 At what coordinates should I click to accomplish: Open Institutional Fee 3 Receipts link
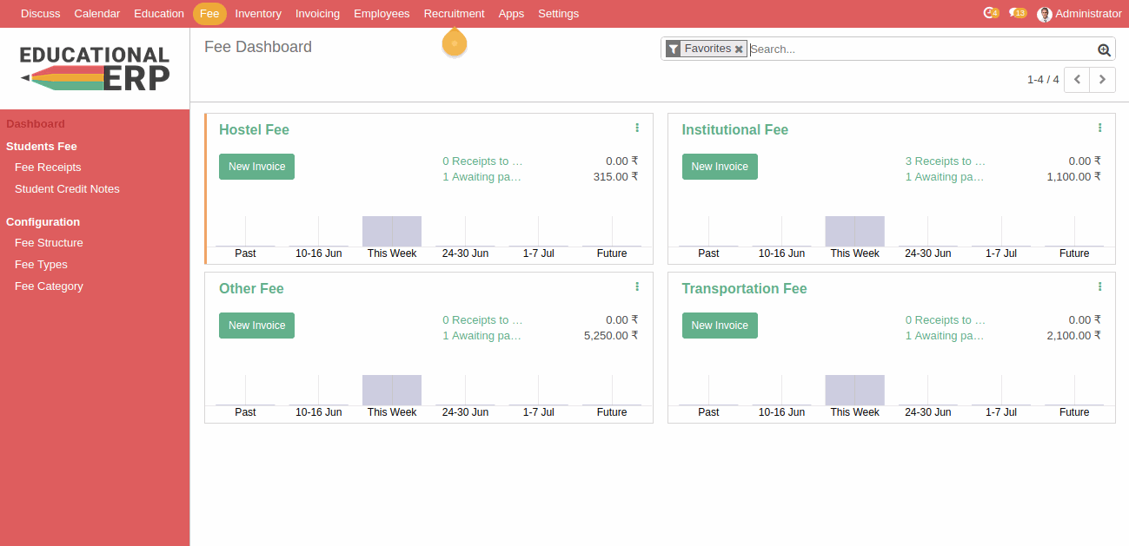coord(945,161)
